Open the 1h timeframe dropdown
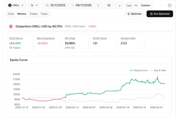 click(34, 5)
